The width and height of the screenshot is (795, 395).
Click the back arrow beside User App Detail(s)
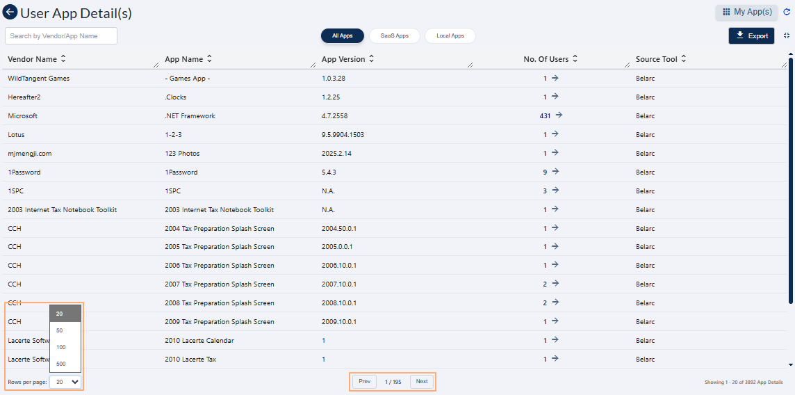click(10, 12)
